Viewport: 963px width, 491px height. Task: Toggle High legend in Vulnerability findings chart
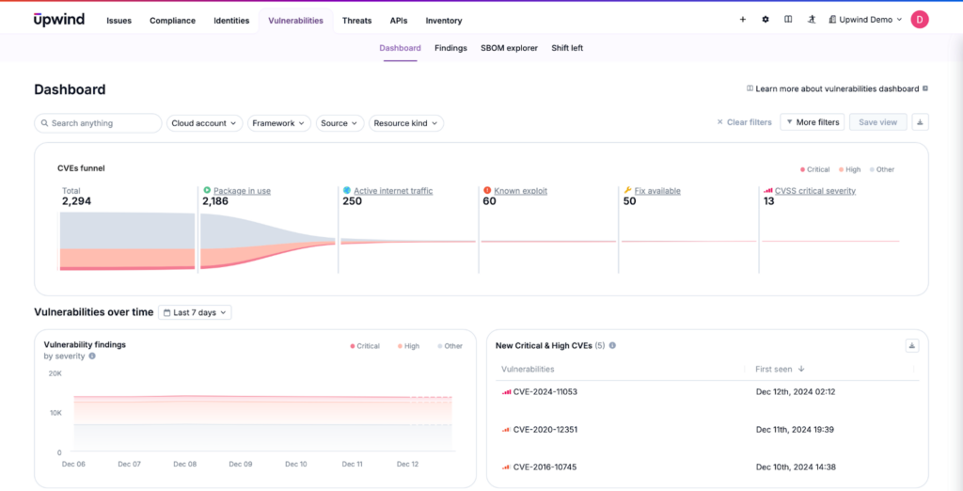coord(408,346)
